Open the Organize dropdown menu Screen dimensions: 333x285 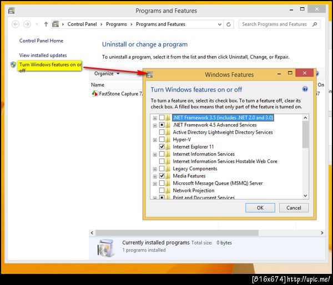(107, 74)
